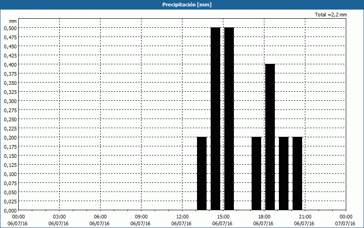Click the 0,275 y-axis value
The width and height of the screenshot is (364, 228).
point(10,110)
